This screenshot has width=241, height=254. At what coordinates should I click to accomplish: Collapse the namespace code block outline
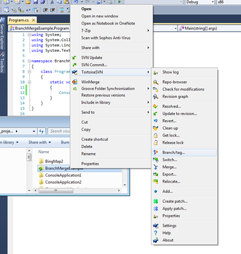coord(30,61)
